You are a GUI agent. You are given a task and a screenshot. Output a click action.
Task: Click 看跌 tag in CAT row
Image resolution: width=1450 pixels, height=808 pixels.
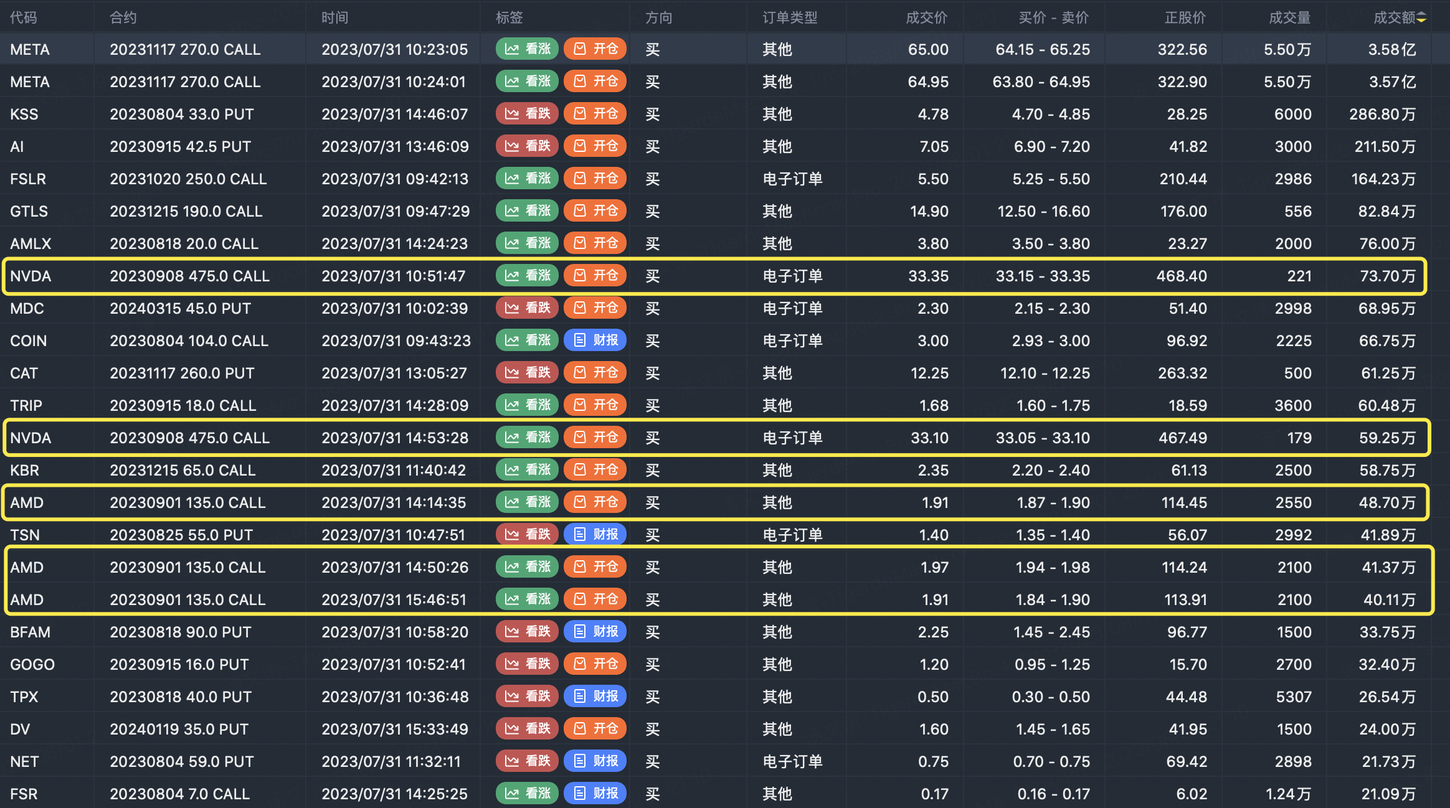pos(527,373)
